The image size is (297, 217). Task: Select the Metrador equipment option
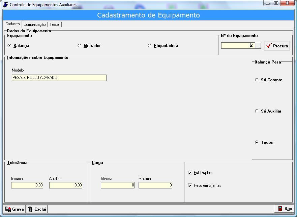coord(80,46)
